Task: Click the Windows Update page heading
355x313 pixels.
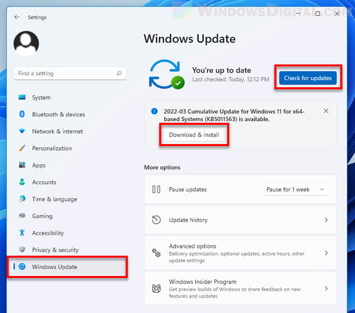Action: coord(190,39)
